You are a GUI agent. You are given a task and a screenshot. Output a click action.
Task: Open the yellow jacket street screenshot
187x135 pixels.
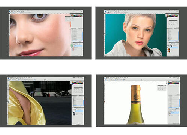coord(46,101)
